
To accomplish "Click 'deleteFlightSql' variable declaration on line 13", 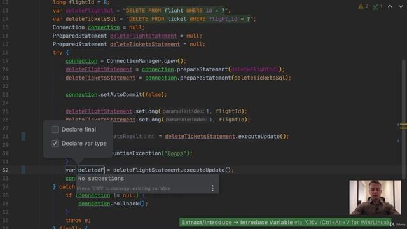I will tap(89, 11).
